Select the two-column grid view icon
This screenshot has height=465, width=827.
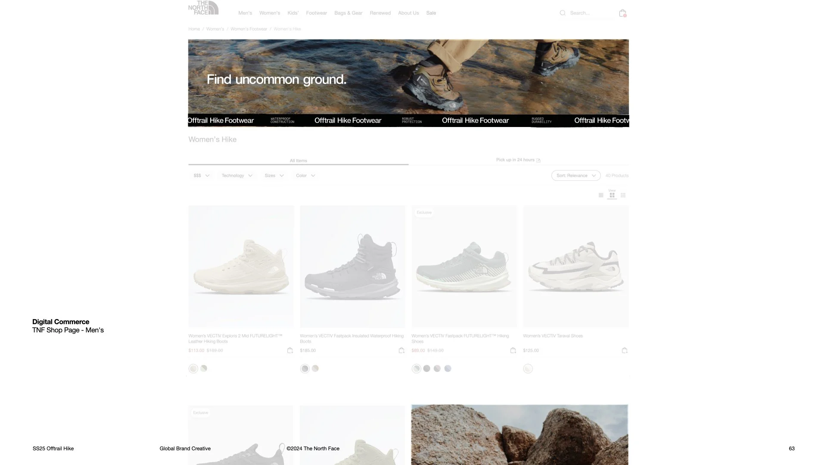tap(612, 195)
